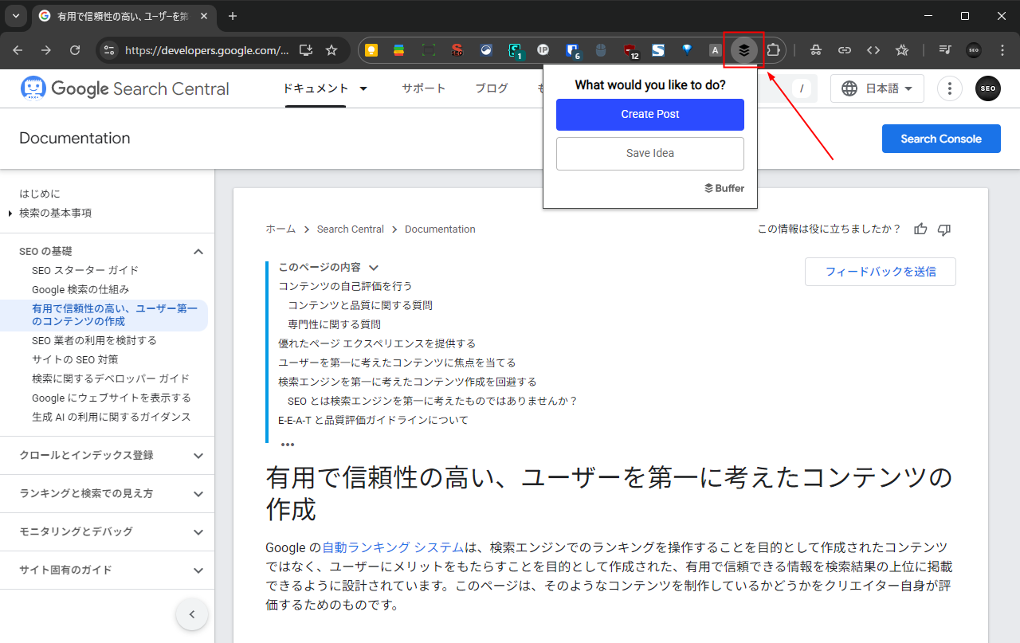This screenshot has height=643, width=1020.
Task: Give thumbs down feedback on the page
Action: [943, 229]
